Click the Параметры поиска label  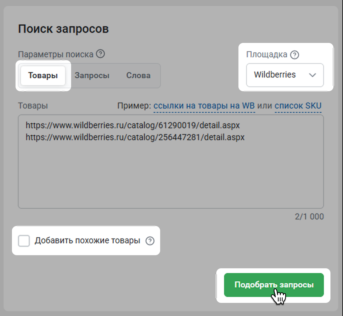(x=56, y=55)
